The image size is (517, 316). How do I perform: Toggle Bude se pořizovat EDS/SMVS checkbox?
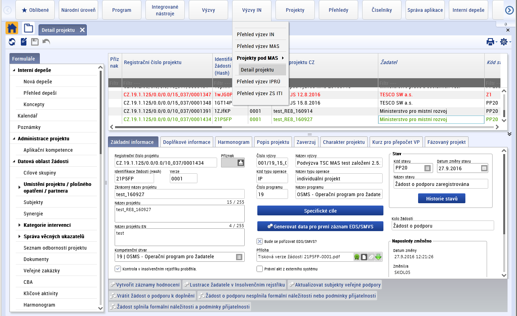point(260,241)
